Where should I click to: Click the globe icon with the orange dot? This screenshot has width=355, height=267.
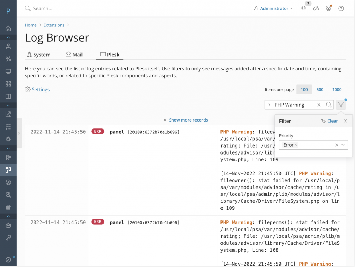pyautogui.click(x=329, y=8)
